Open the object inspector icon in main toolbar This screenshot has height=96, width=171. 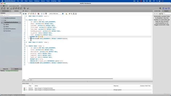click(x=8, y=8)
